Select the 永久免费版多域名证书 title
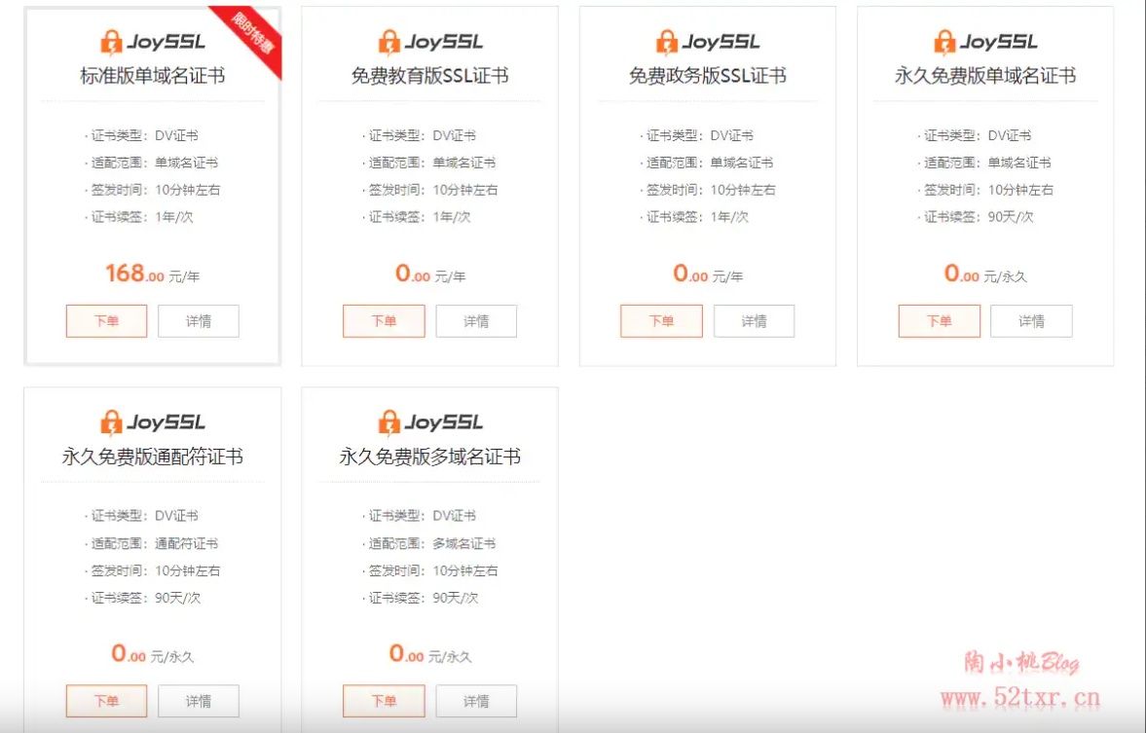This screenshot has height=733, width=1146. point(429,457)
